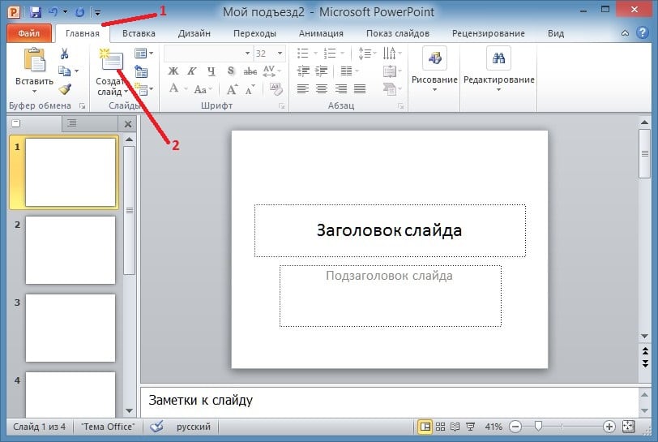Toggle italic (К) formatting
Screen dimensions: 658x442
click(192, 71)
